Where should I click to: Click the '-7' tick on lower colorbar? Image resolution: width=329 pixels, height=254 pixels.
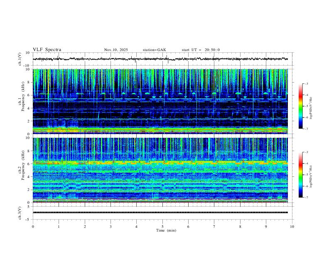[x=306, y=197]
